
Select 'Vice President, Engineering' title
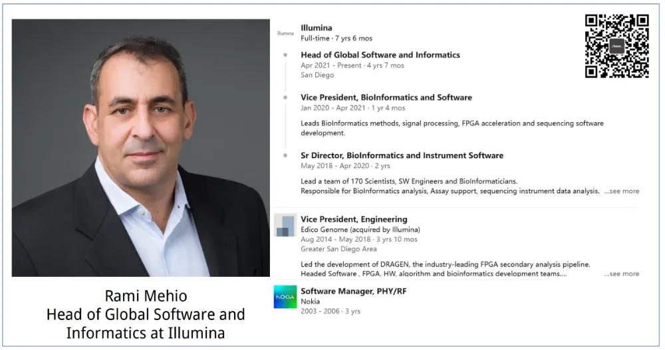pos(354,219)
